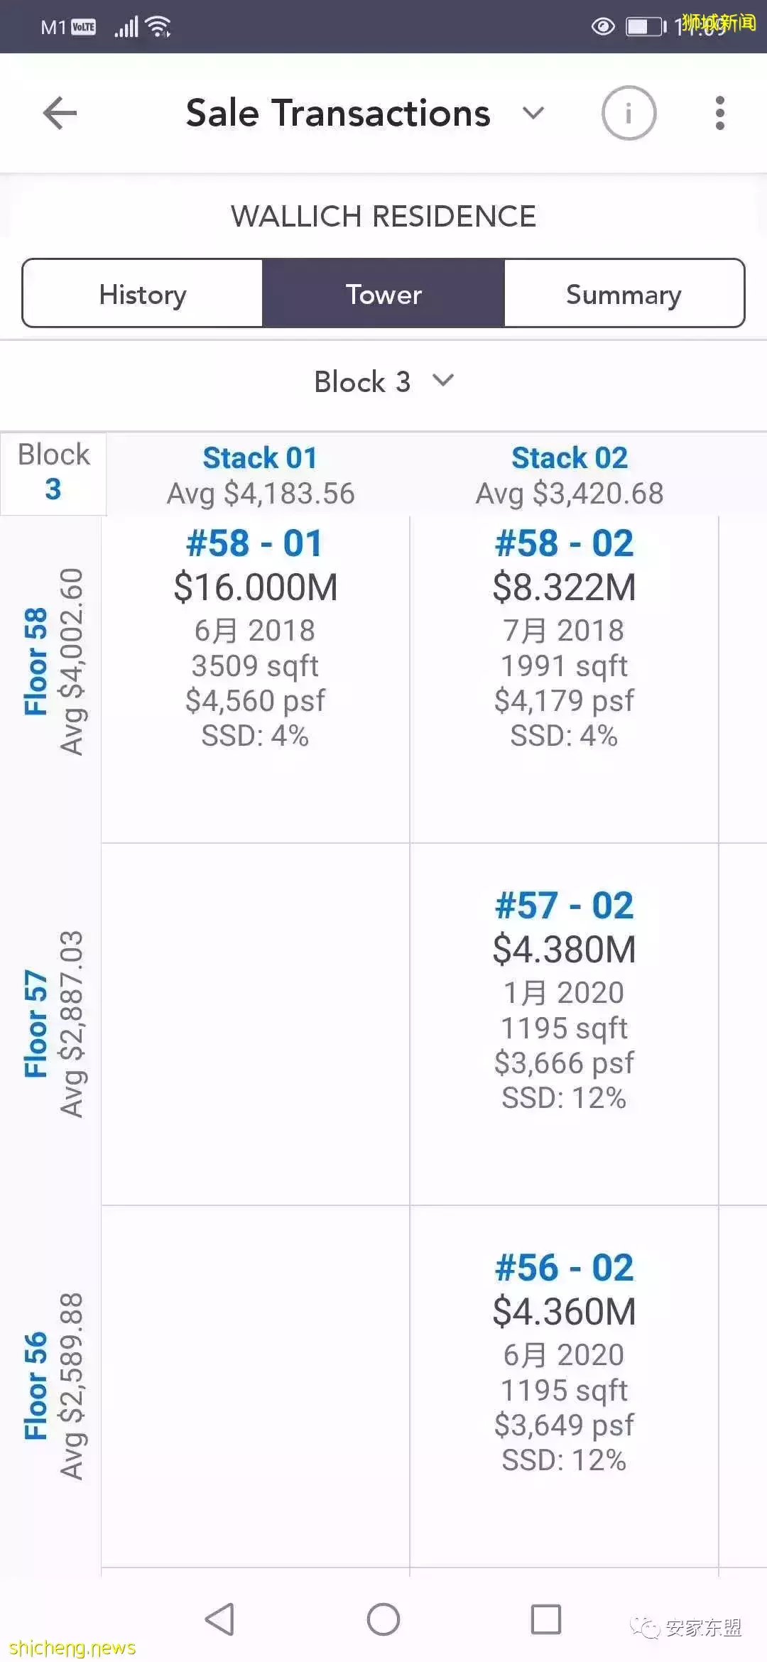The height and width of the screenshot is (1662, 767).
Task: Switch to the History tab
Action: coord(143,294)
